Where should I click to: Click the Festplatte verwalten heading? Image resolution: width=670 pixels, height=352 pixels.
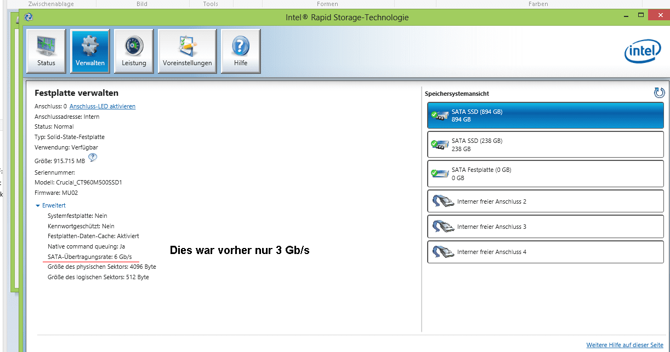pyautogui.click(x=76, y=93)
